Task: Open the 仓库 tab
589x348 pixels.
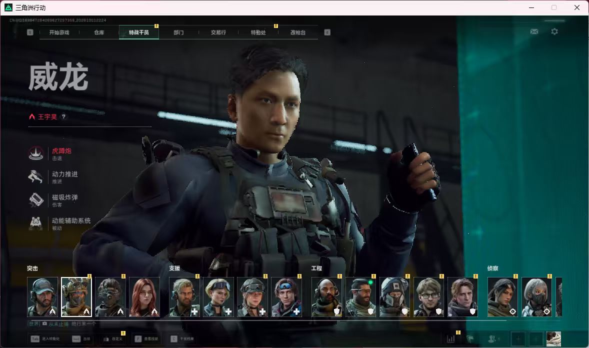Action: click(x=99, y=32)
